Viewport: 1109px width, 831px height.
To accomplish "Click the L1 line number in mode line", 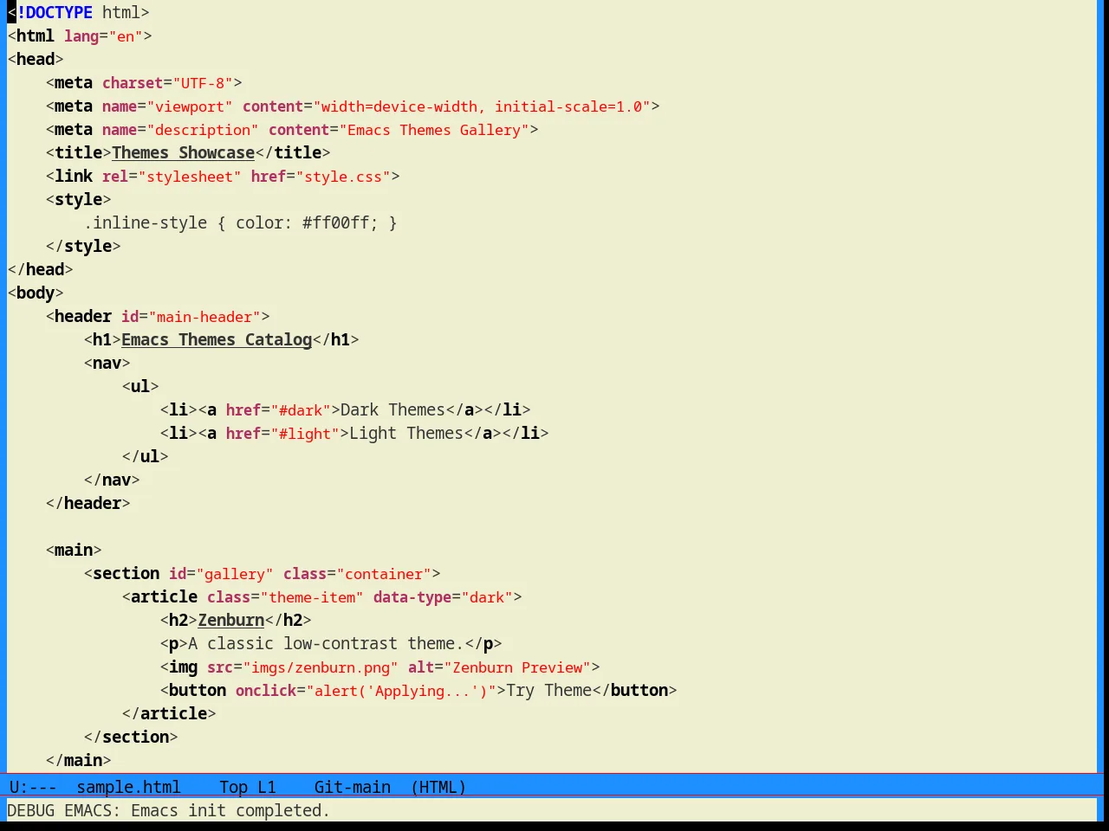I will pyautogui.click(x=267, y=787).
